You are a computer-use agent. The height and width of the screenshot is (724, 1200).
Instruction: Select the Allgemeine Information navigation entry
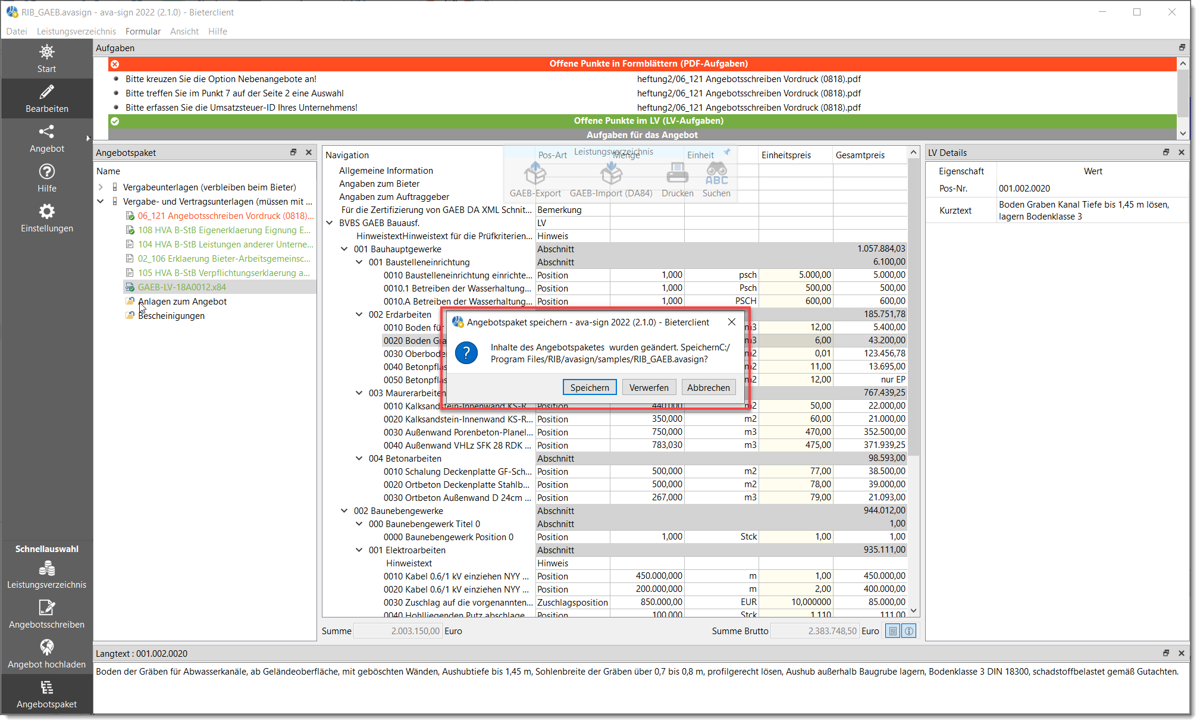[386, 171]
